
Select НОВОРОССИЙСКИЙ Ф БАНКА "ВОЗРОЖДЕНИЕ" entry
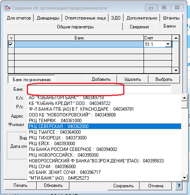[x=104, y=161]
